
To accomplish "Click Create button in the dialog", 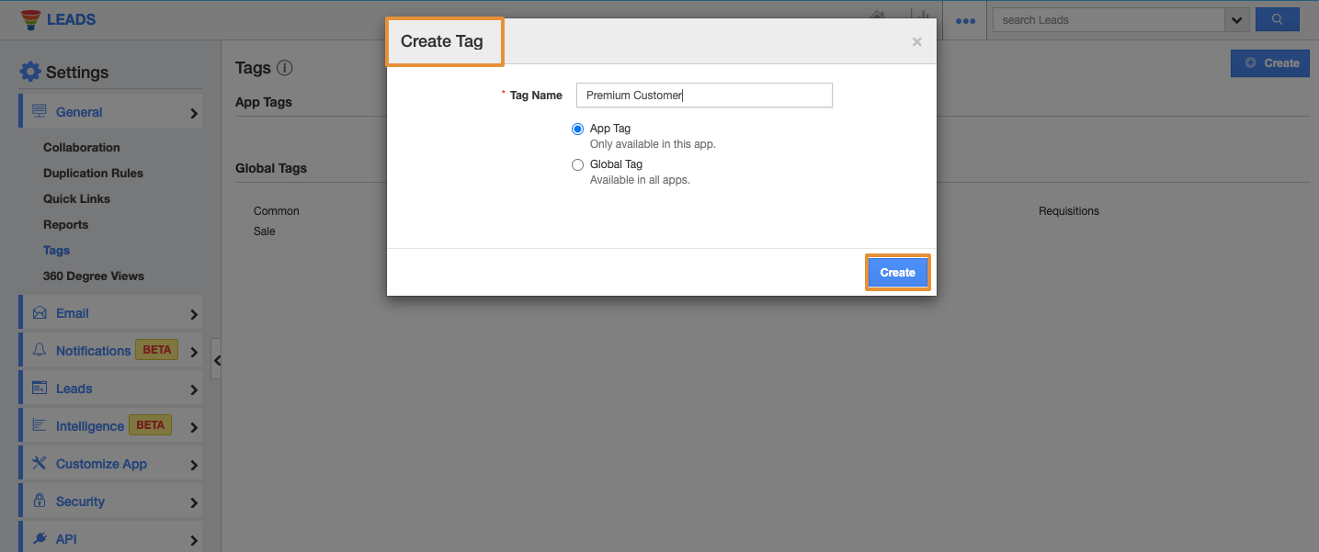I will pos(897,273).
